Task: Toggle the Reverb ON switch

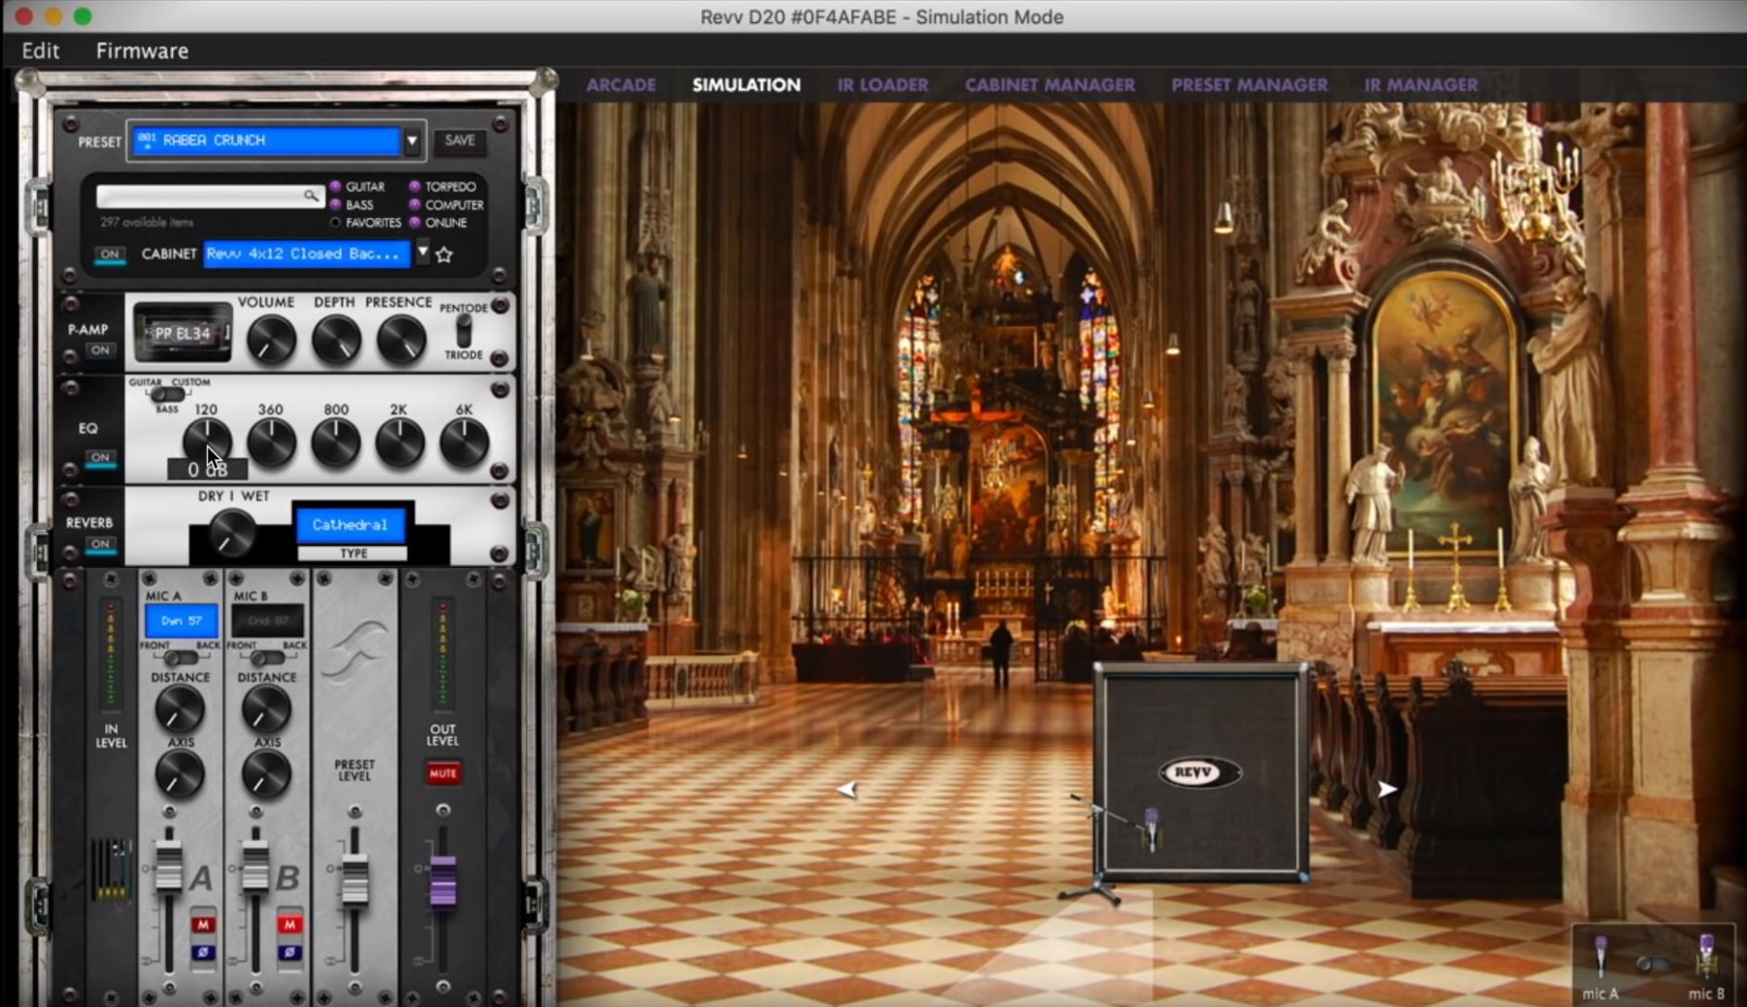Action: (100, 545)
